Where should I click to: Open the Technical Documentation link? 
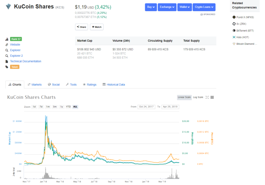click(x=25, y=61)
